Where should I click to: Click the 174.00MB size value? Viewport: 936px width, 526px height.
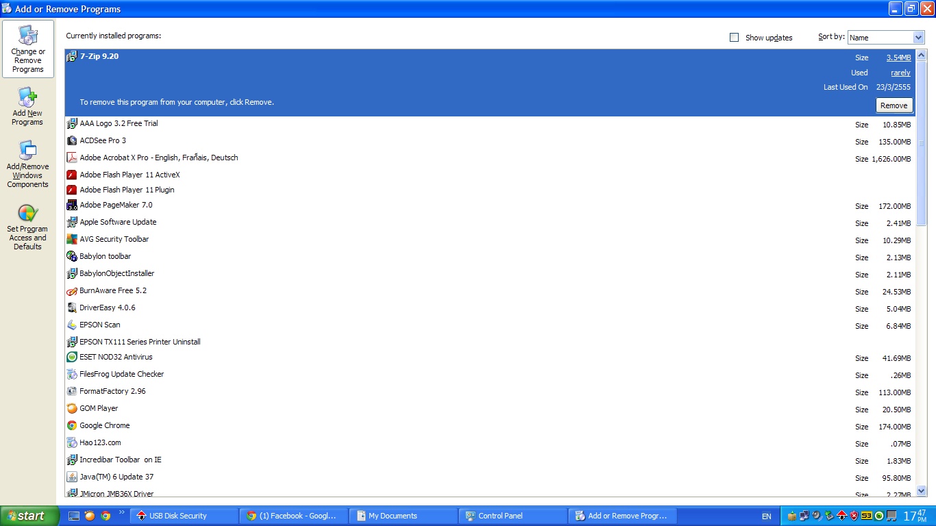(895, 427)
